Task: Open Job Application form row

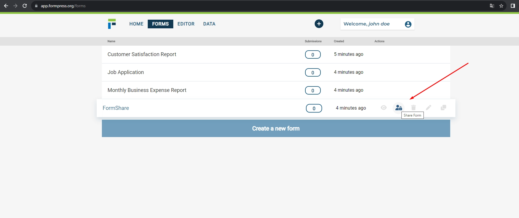Action: 276,72
